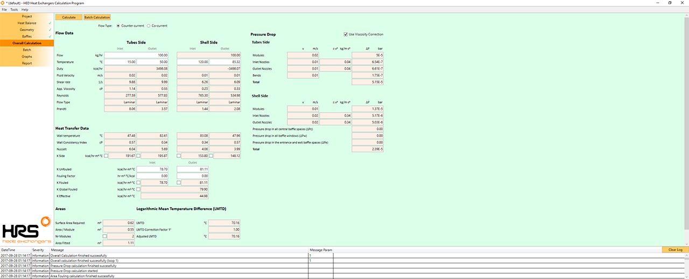Viewport: 689px width, 279px height.
Task: Enable the K Fouled outlet checkbox
Action: coord(179,182)
